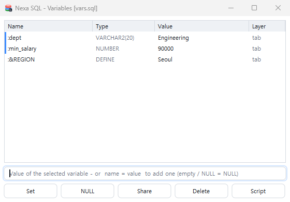Minimize the Nexa SQL Variables window
Viewport: 290px width, 202px height.
click(231, 8)
